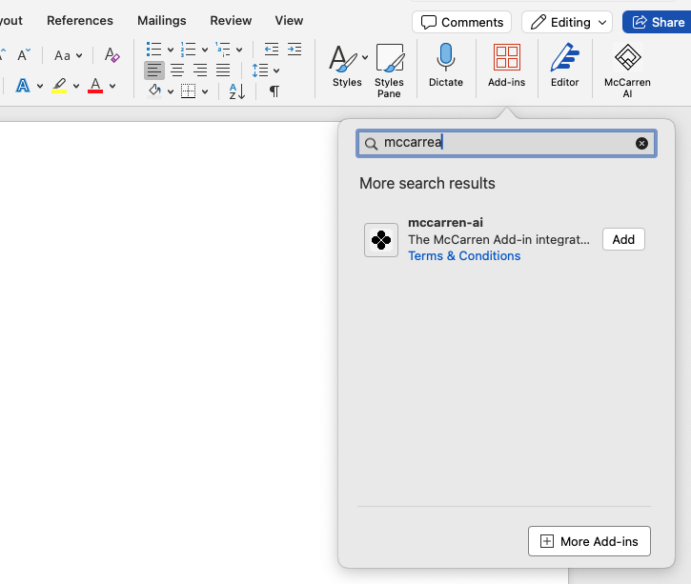Click the Numbering list icon

click(x=188, y=50)
